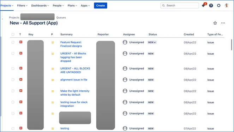The height and width of the screenshot is (132, 234).
Task: Open the queue more actions ellipsis
Action: pyautogui.click(x=223, y=23)
